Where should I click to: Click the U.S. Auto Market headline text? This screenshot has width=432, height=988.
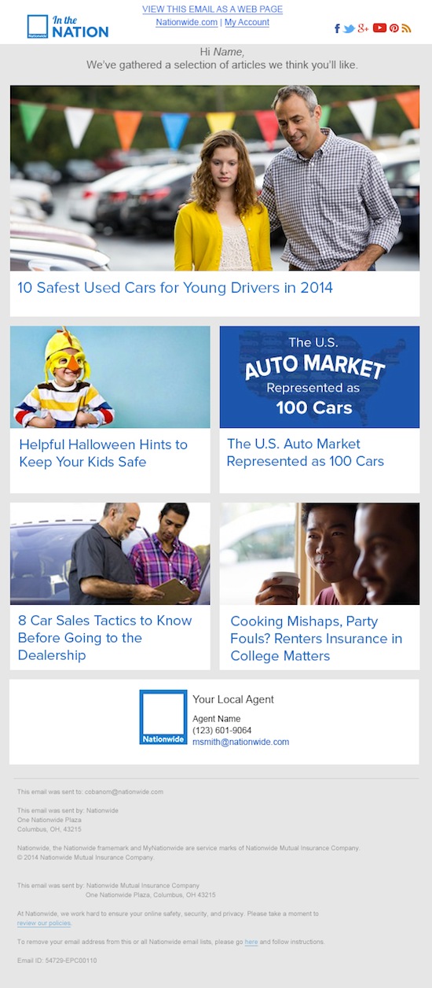coord(306,453)
